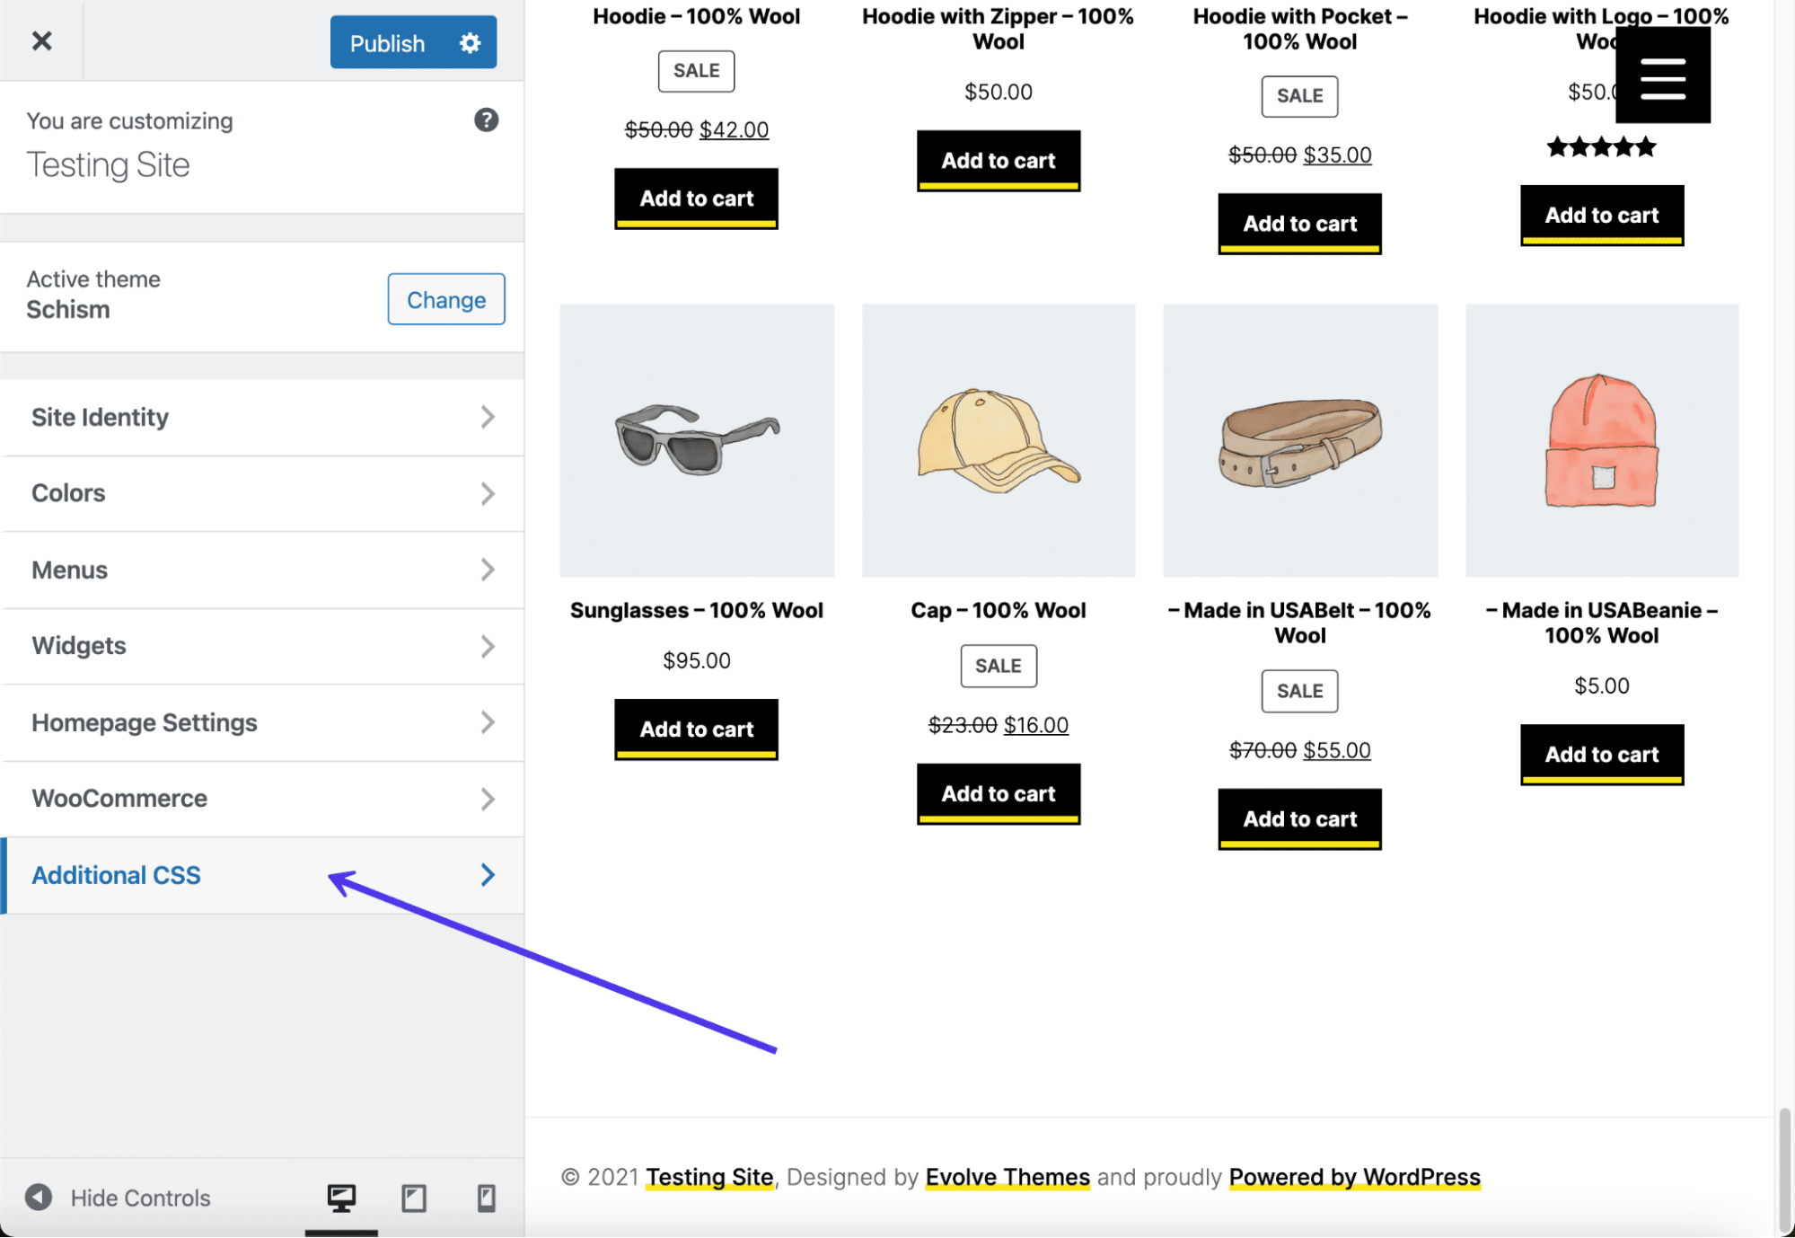Click the Change theme button
The width and height of the screenshot is (1795, 1238).
444,299
